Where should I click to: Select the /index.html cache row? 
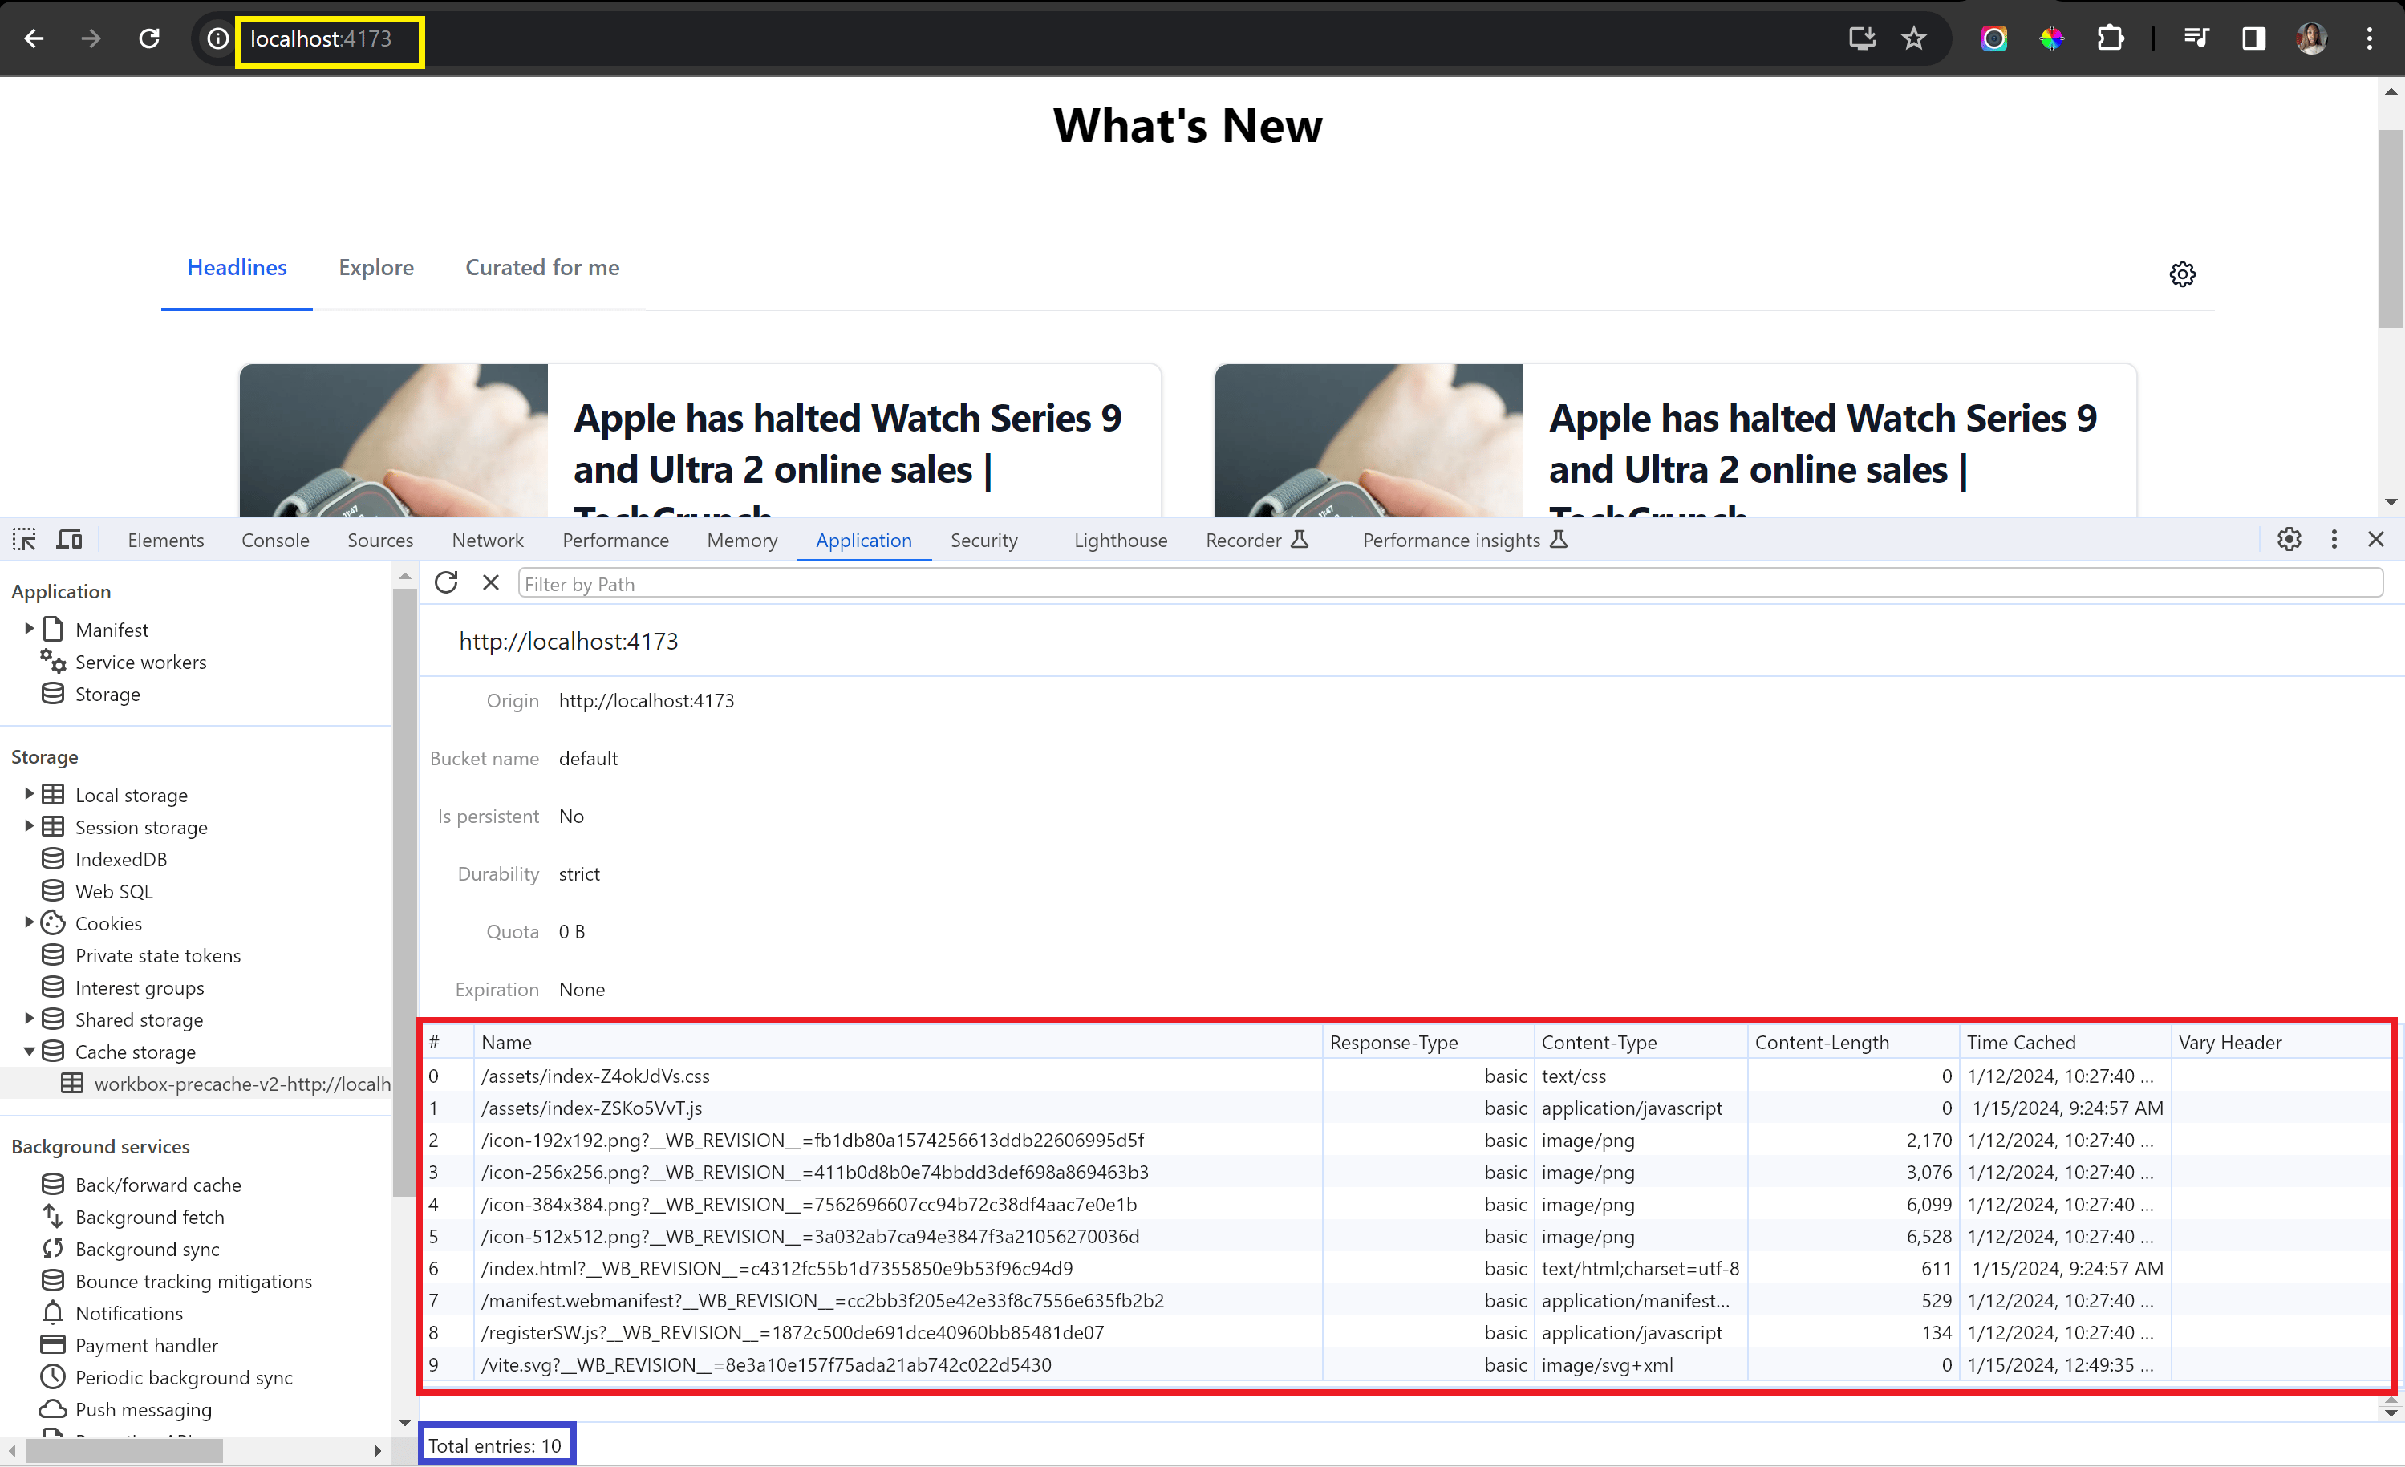pyautogui.click(x=1408, y=1268)
